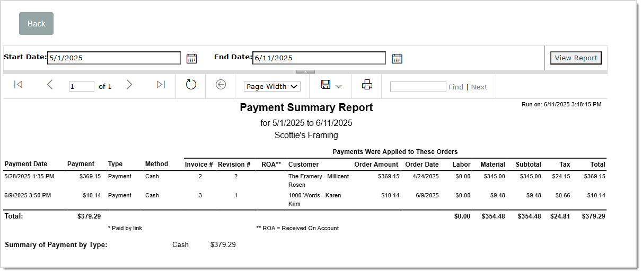Click the ROA** column header
The width and height of the screenshot is (642, 273).
point(271,165)
